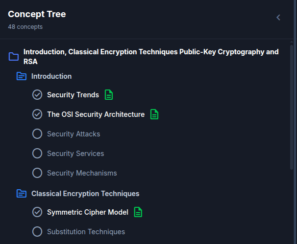Mark Security Services as complete

(37, 154)
